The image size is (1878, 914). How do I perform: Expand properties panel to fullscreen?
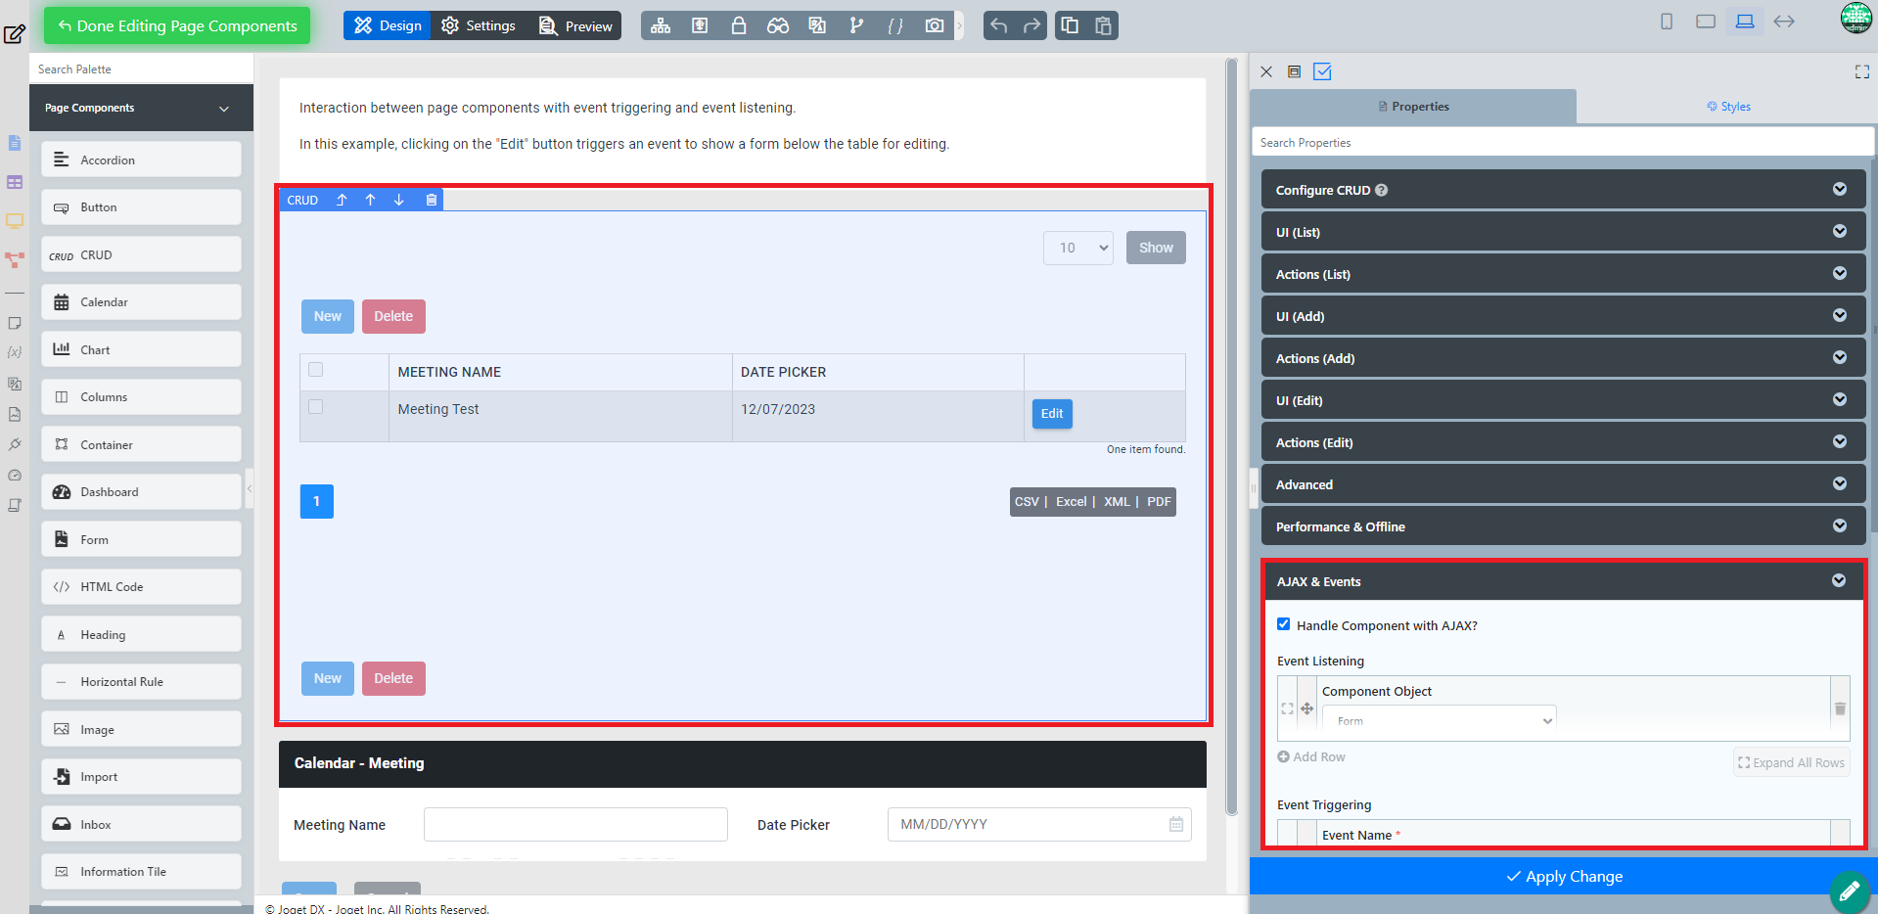(x=1861, y=71)
